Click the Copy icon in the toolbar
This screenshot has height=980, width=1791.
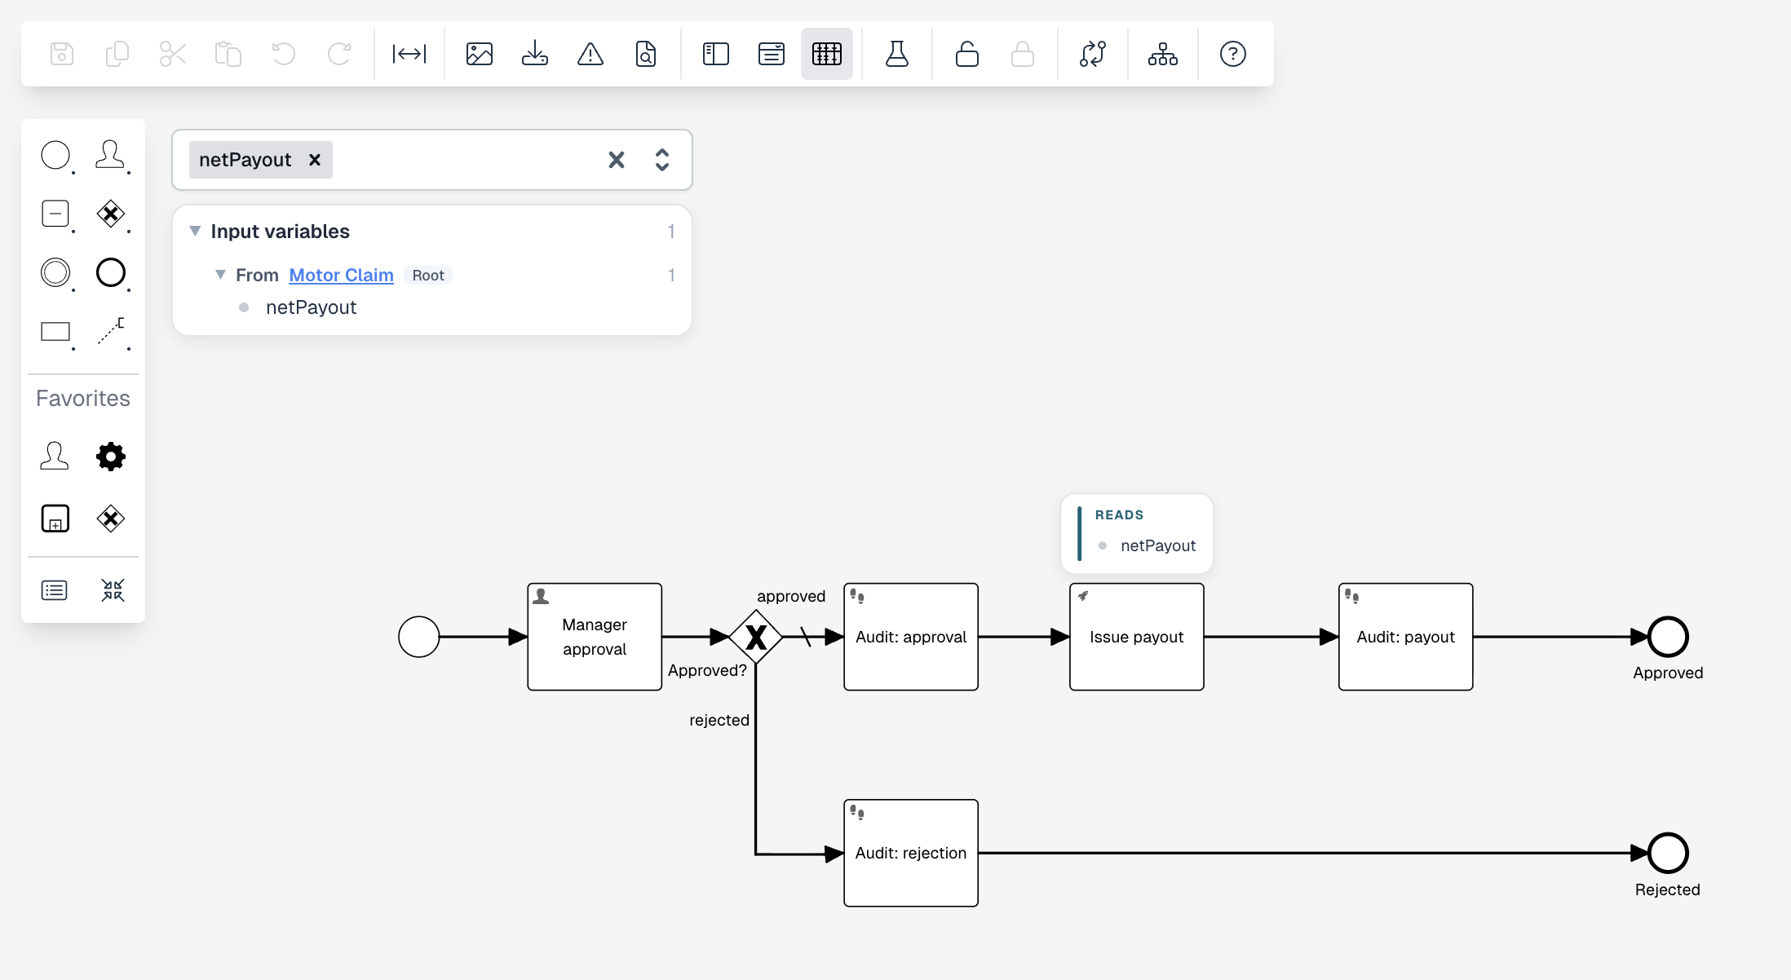coord(117,54)
